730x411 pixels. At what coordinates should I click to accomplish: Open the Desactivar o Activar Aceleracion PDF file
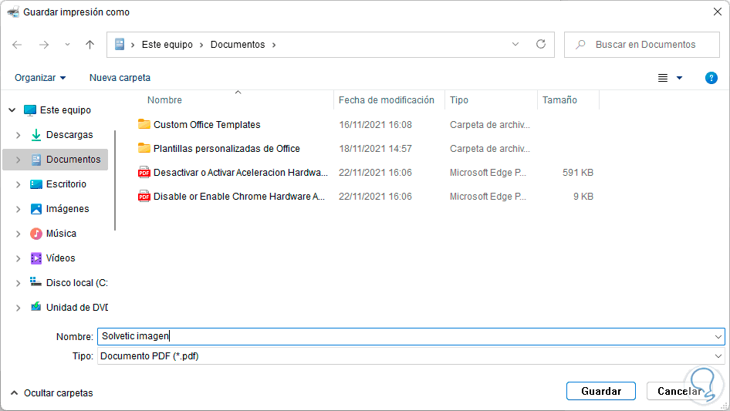(240, 173)
